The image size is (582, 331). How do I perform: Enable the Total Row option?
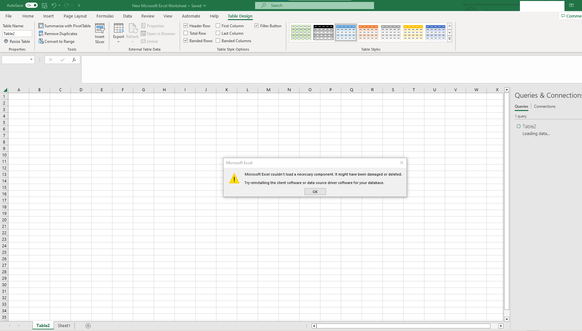[x=186, y=33]
